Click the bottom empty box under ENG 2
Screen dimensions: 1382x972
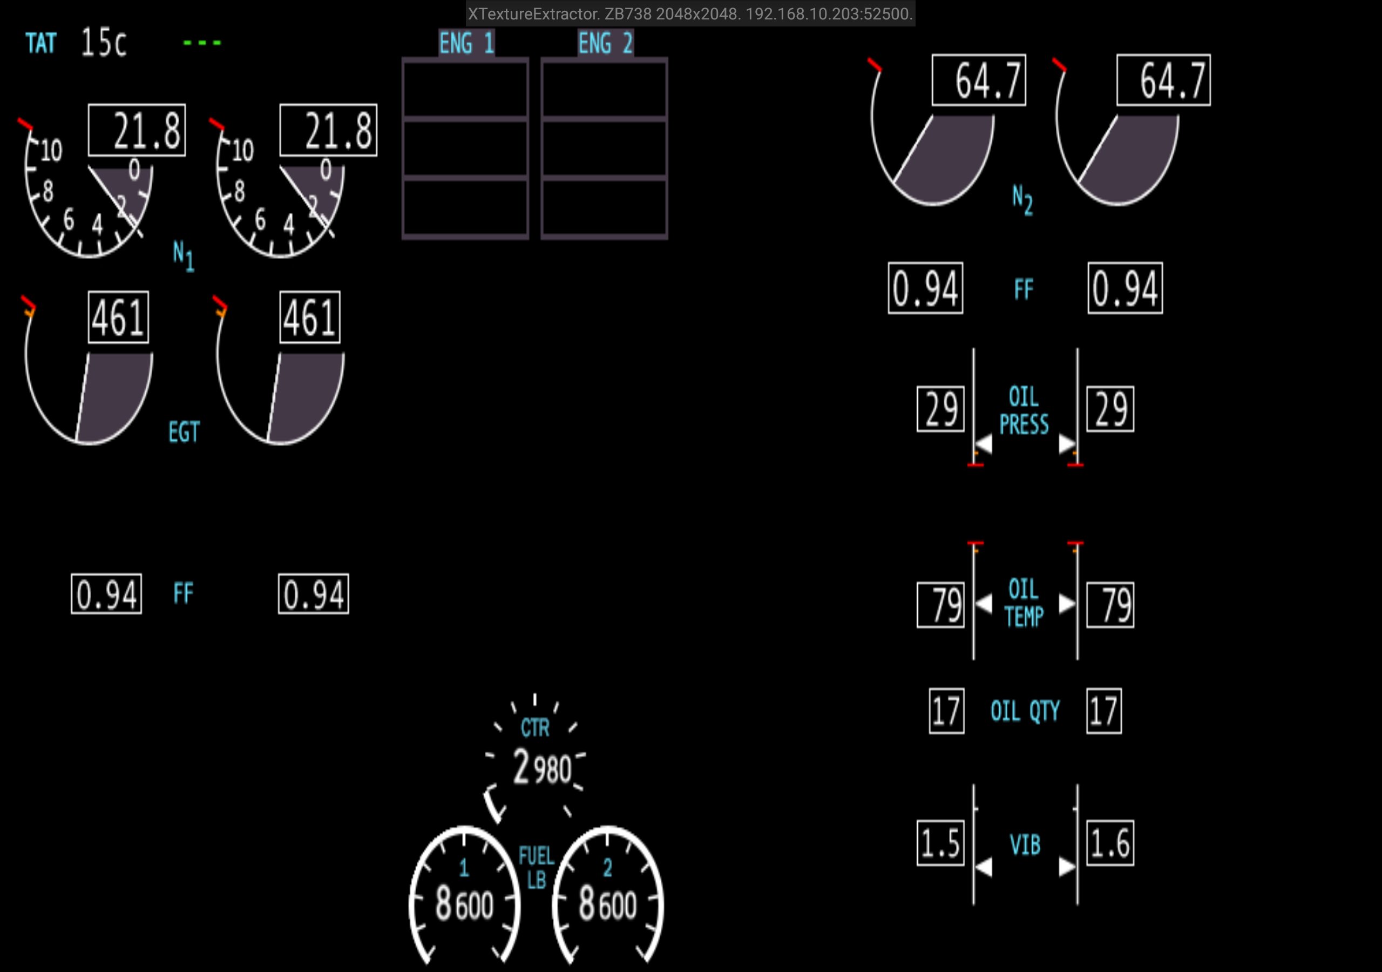604,207
